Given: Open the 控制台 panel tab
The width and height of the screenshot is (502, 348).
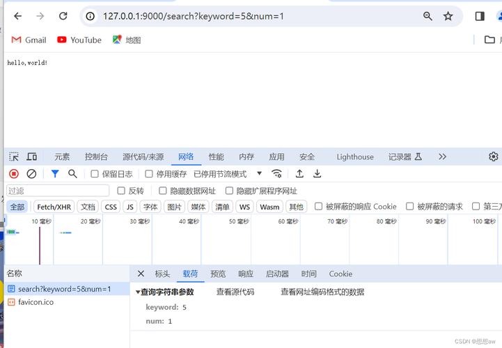Looking at the screenshot, I should tap(96, 157).
